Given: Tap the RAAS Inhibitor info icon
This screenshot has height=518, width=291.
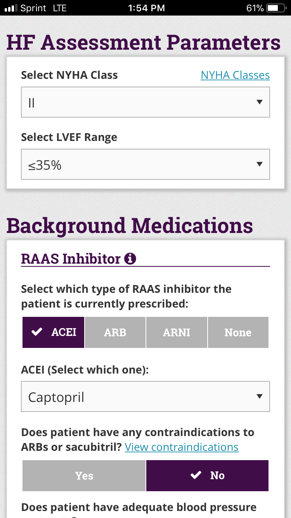Looking at the screenshot, I should (x=130, y=259).
